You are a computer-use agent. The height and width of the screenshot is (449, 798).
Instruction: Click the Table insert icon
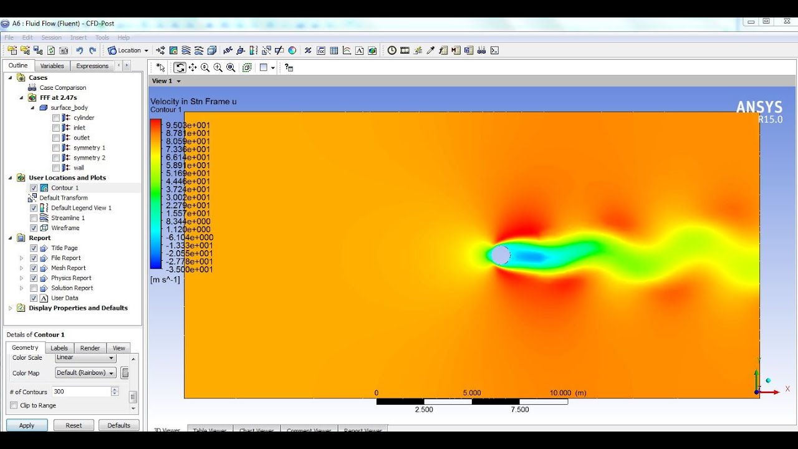(x=334, y=51)
